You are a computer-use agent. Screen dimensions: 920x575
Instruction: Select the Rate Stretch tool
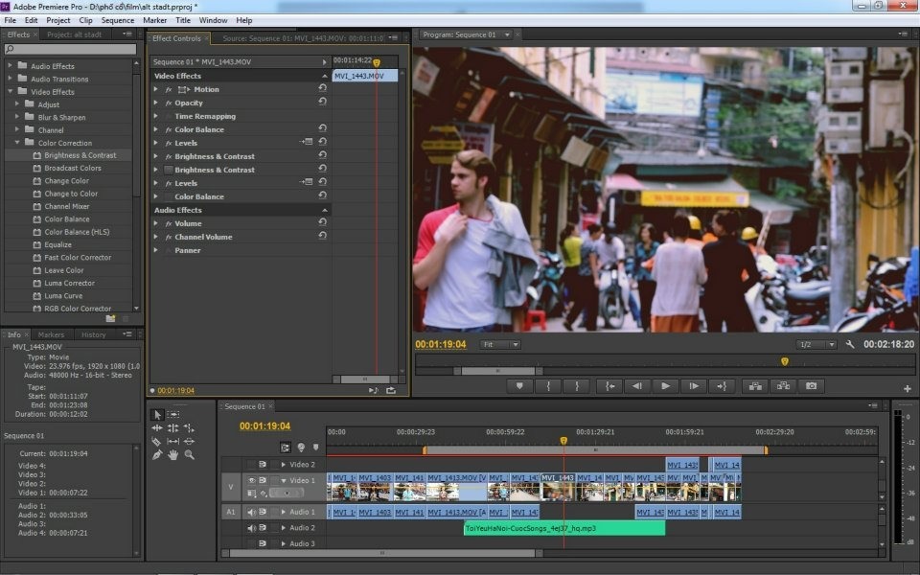tap(189, 428)
